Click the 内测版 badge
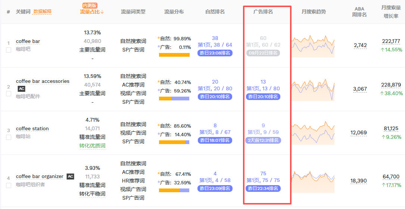This screenshot has height=209, width=405. click(90, 5)
